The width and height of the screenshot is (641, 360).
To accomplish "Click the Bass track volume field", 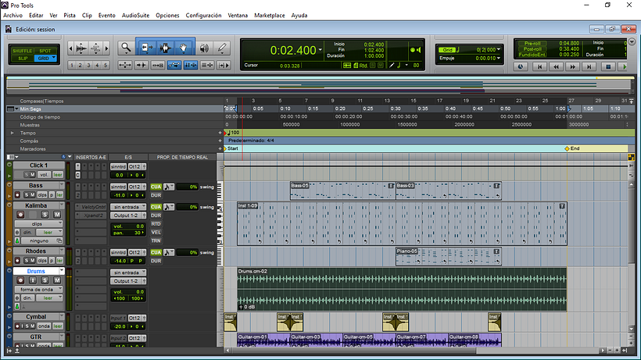I will (x=119, y=195).
